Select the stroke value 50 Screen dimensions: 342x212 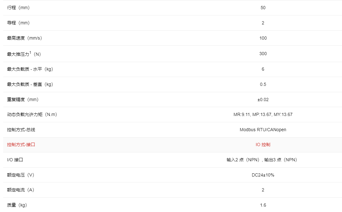263,8
